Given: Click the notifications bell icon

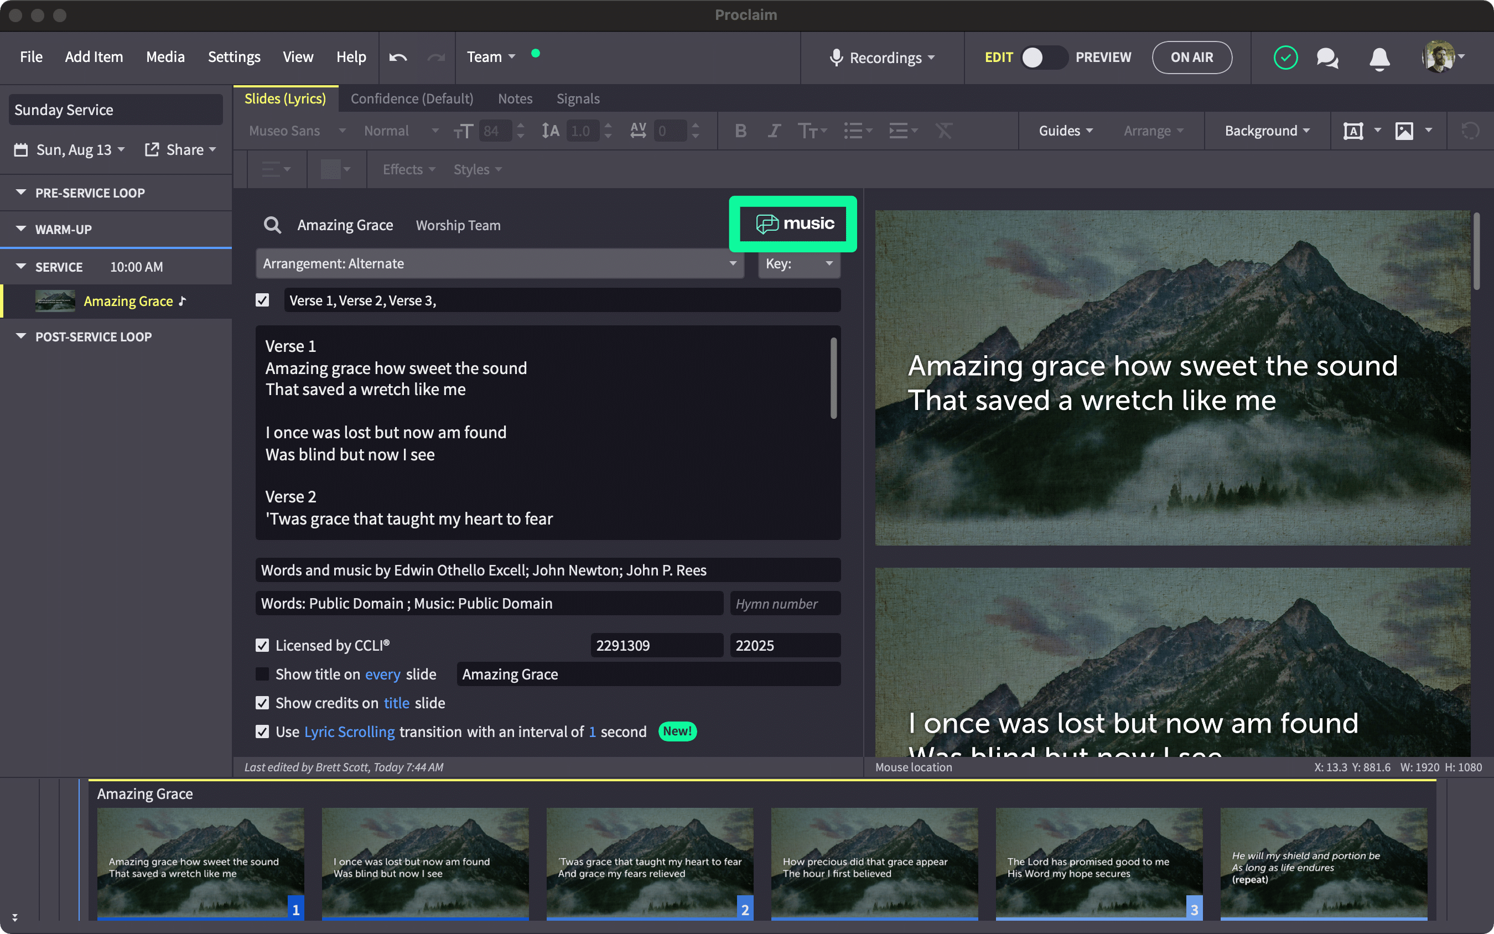Looking at the screenshot, I should (x=1379, y=58).
